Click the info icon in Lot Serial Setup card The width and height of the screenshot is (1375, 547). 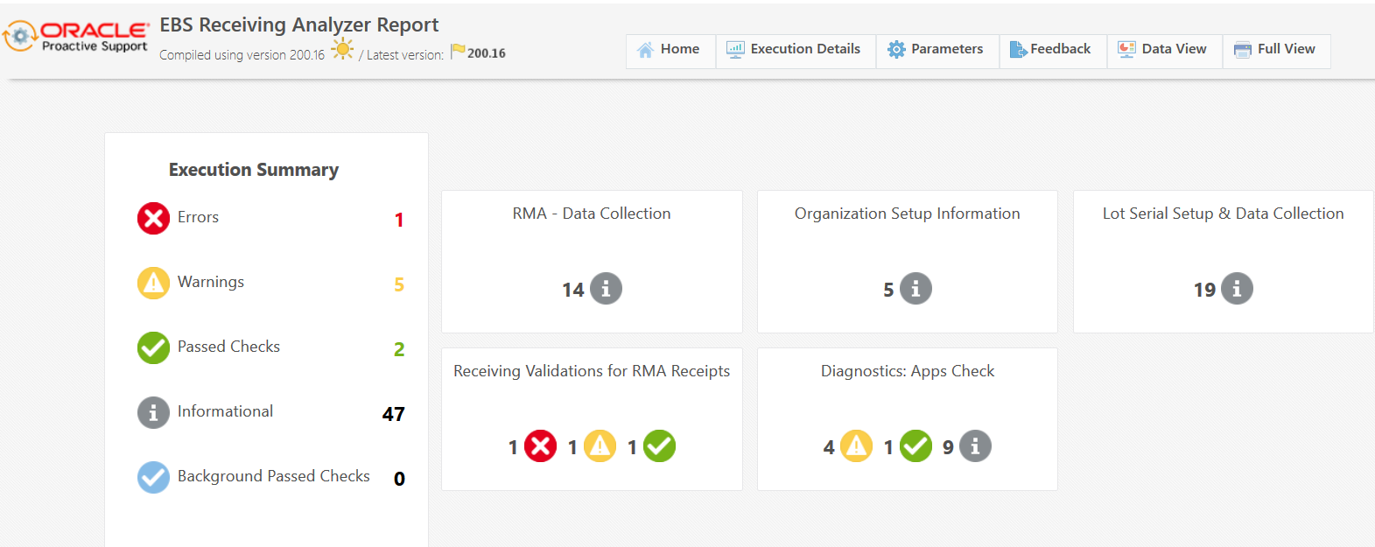(1237, 289)
